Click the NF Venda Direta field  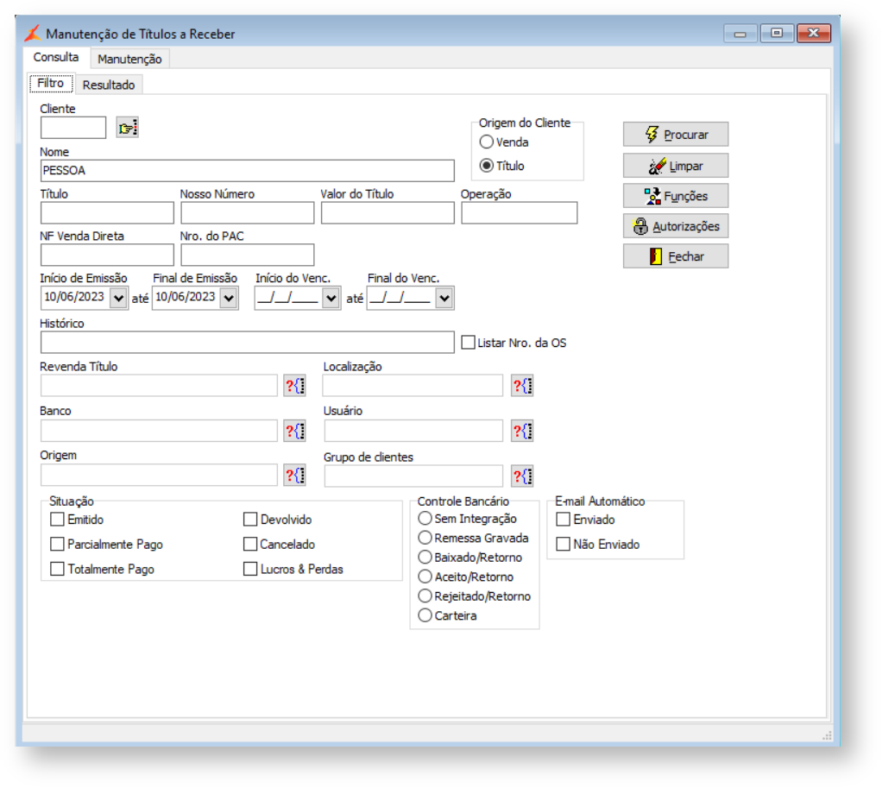[x=107, y=255]
